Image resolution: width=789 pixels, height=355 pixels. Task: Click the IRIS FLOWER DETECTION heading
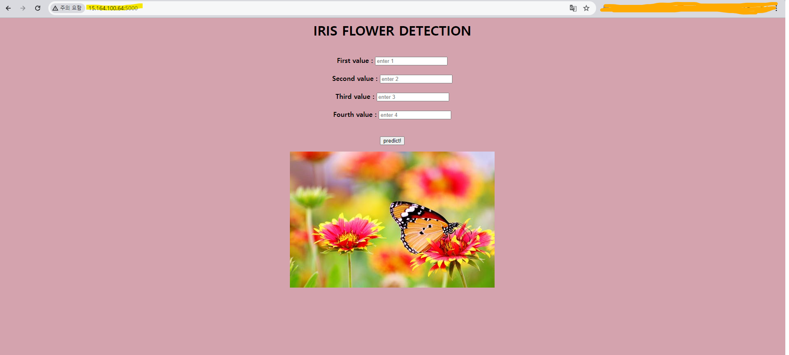392,31
